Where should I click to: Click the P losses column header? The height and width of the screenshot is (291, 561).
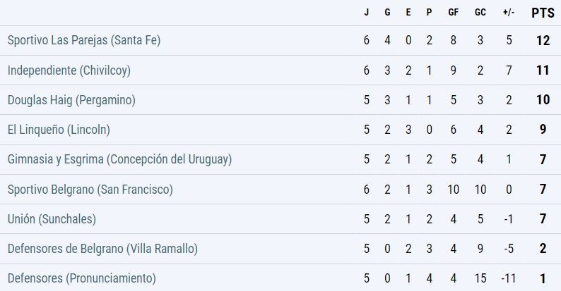click(429, 13)
